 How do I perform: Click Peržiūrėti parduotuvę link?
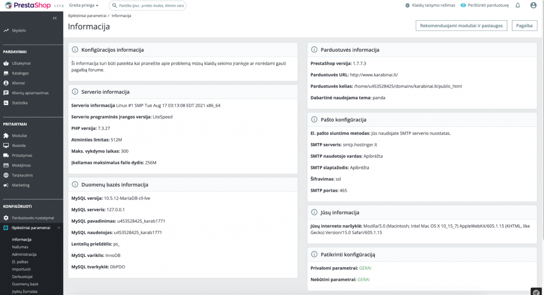[x=484, y=5]
